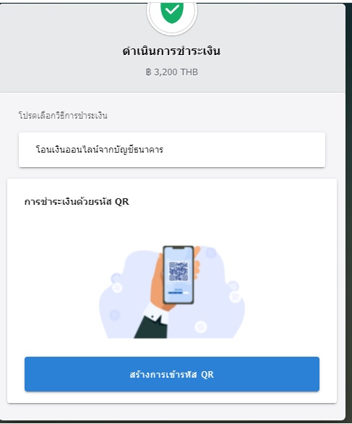The width and height of the screenshot is (352, 424).
Task: Click the white coin bubble at illustration bottom
Action: (x=201, y=326)
